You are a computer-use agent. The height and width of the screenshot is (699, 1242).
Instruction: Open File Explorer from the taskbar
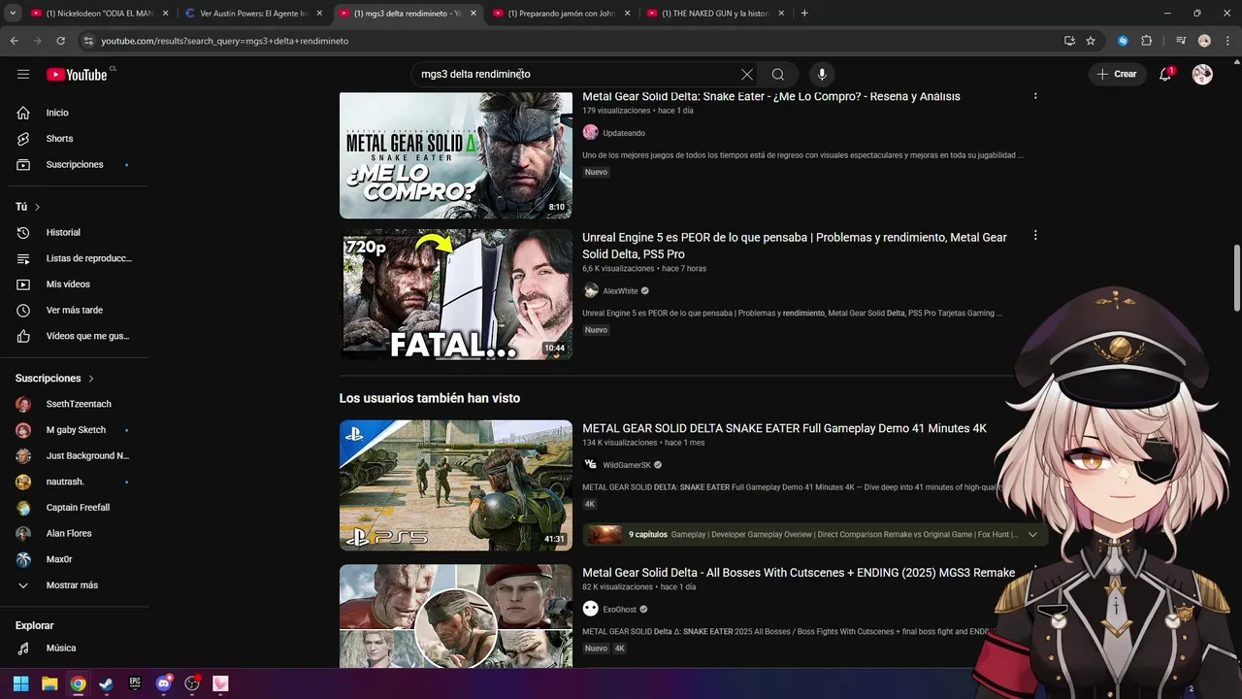tap(49, 683)
